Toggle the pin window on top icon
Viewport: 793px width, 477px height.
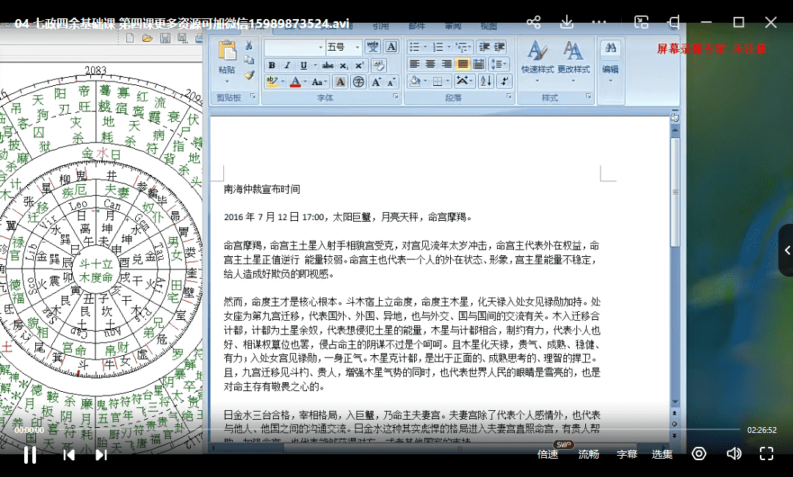coord(674,23)
